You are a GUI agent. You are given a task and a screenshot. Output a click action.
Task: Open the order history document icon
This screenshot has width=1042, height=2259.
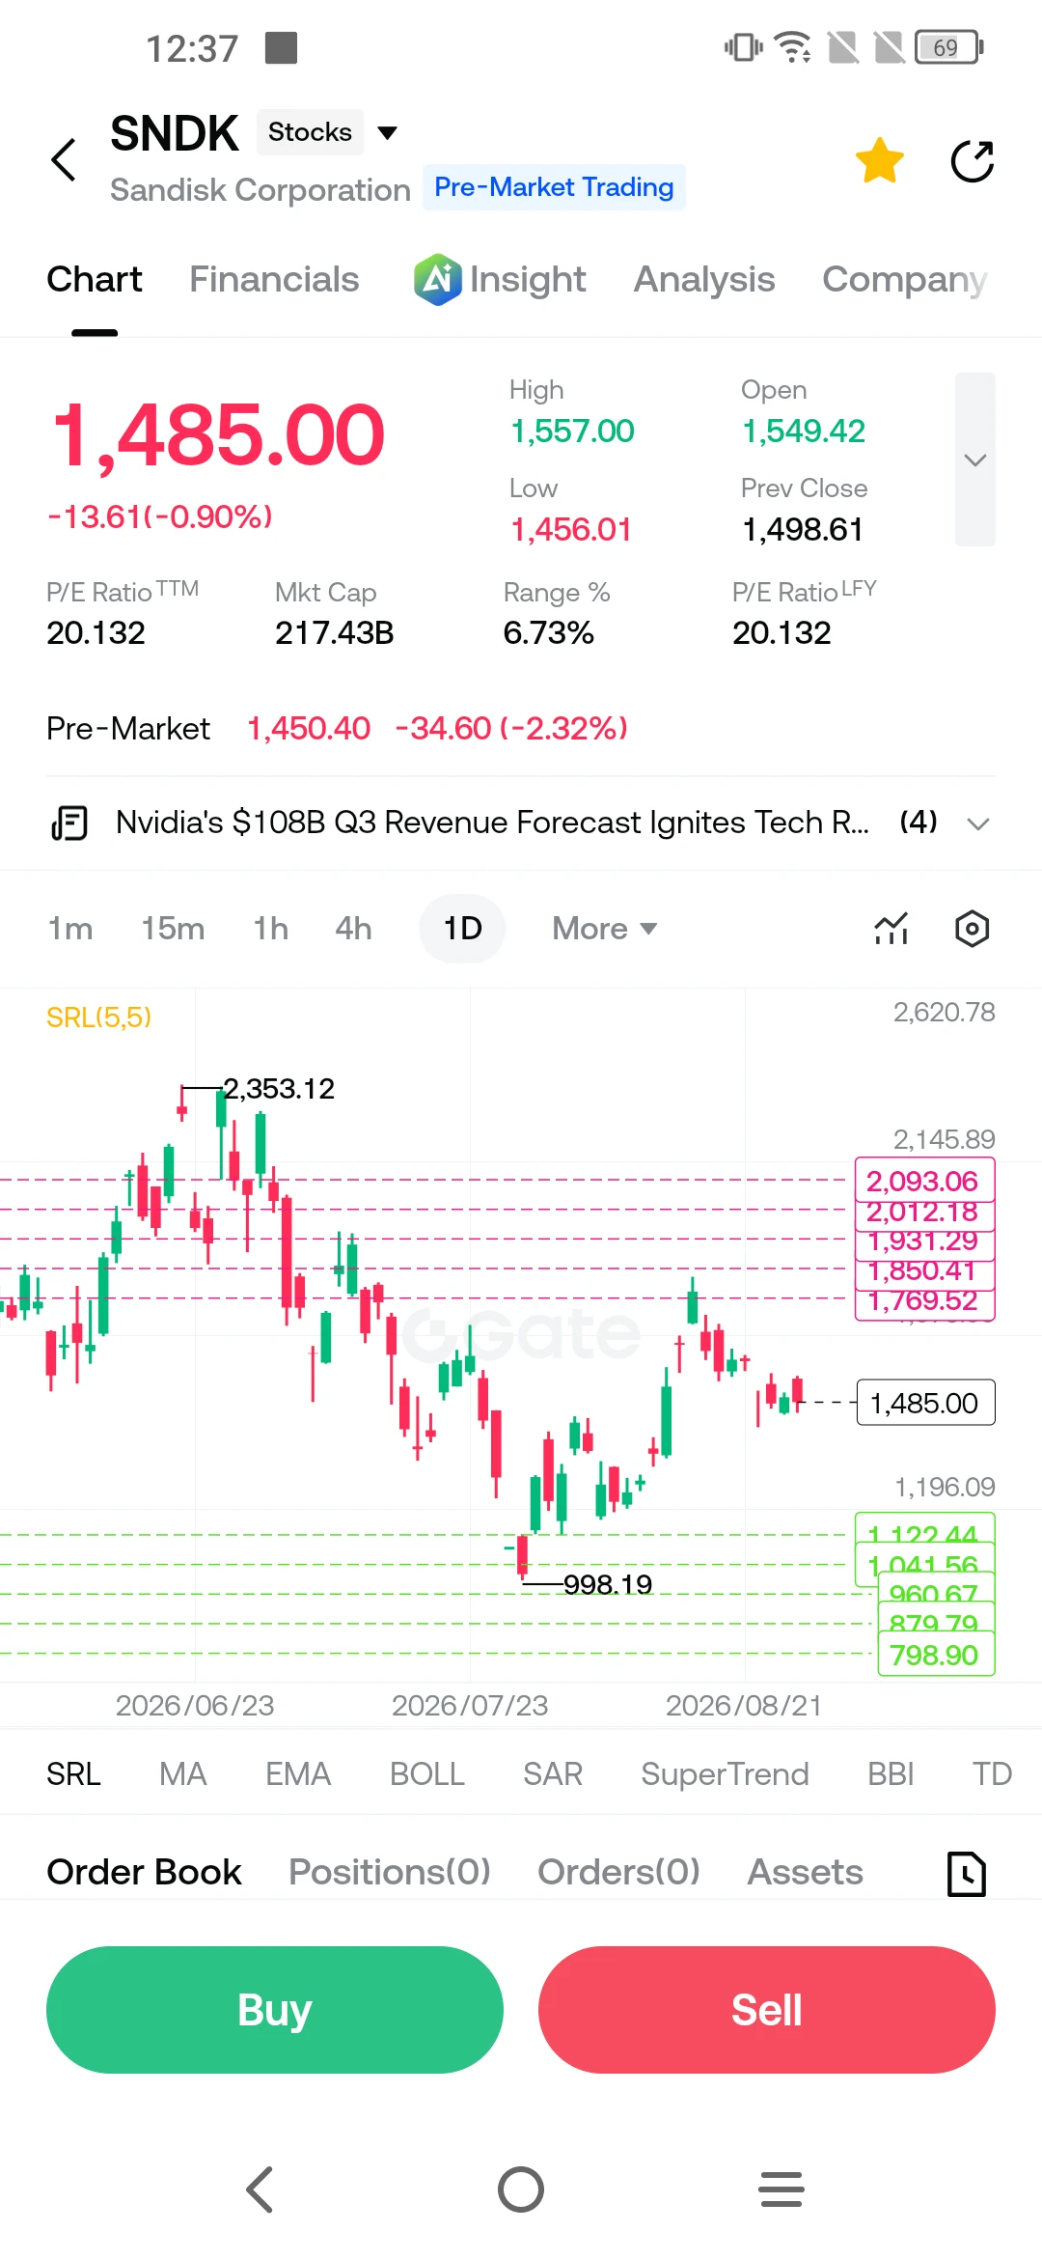(967, 1874)
